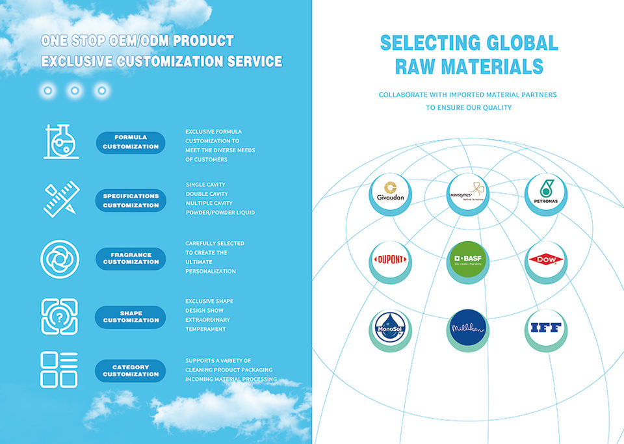Click "Meet the diverse needs" text line
The image size is (624, 444).
[220, 150]
